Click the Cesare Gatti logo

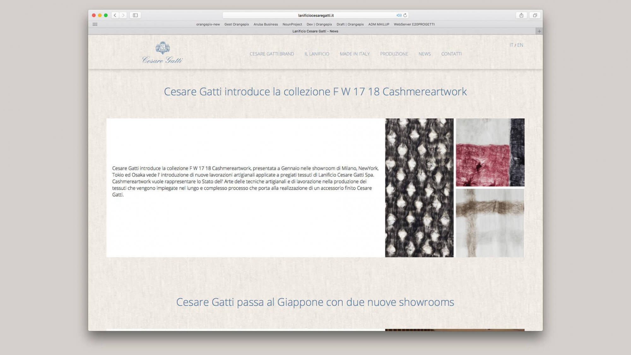coord(162,52)
